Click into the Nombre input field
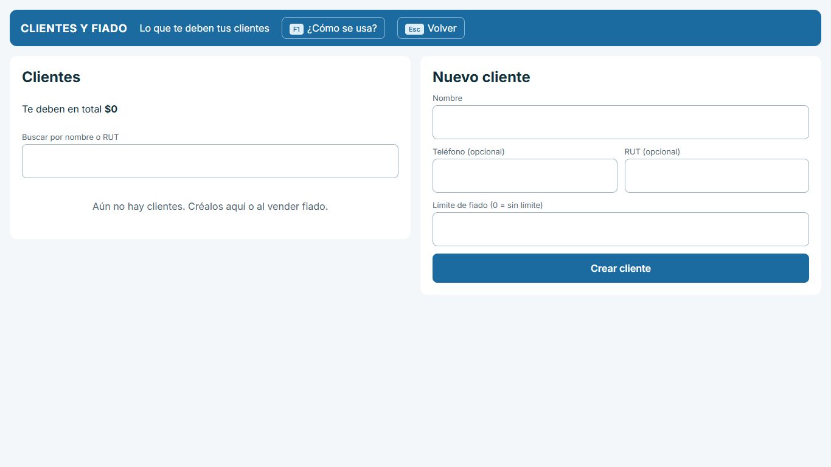This screenshot has height=467, width=831. pyautogui.click(x=621, y=122)
